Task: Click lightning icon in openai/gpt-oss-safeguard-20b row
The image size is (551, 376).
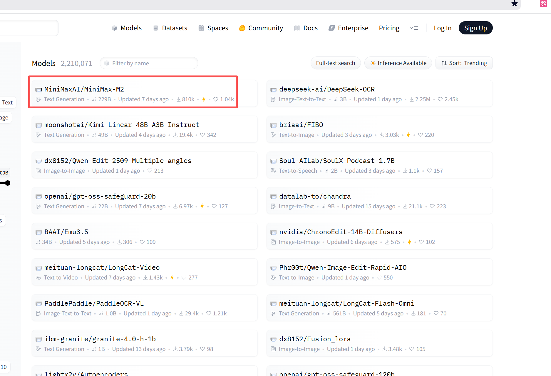Action: [x=202, y=206]
